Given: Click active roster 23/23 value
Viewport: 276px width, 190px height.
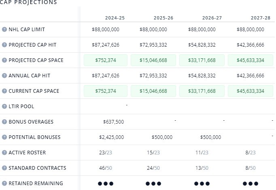Looking at the screenshot, I should [x=106, y=152].
